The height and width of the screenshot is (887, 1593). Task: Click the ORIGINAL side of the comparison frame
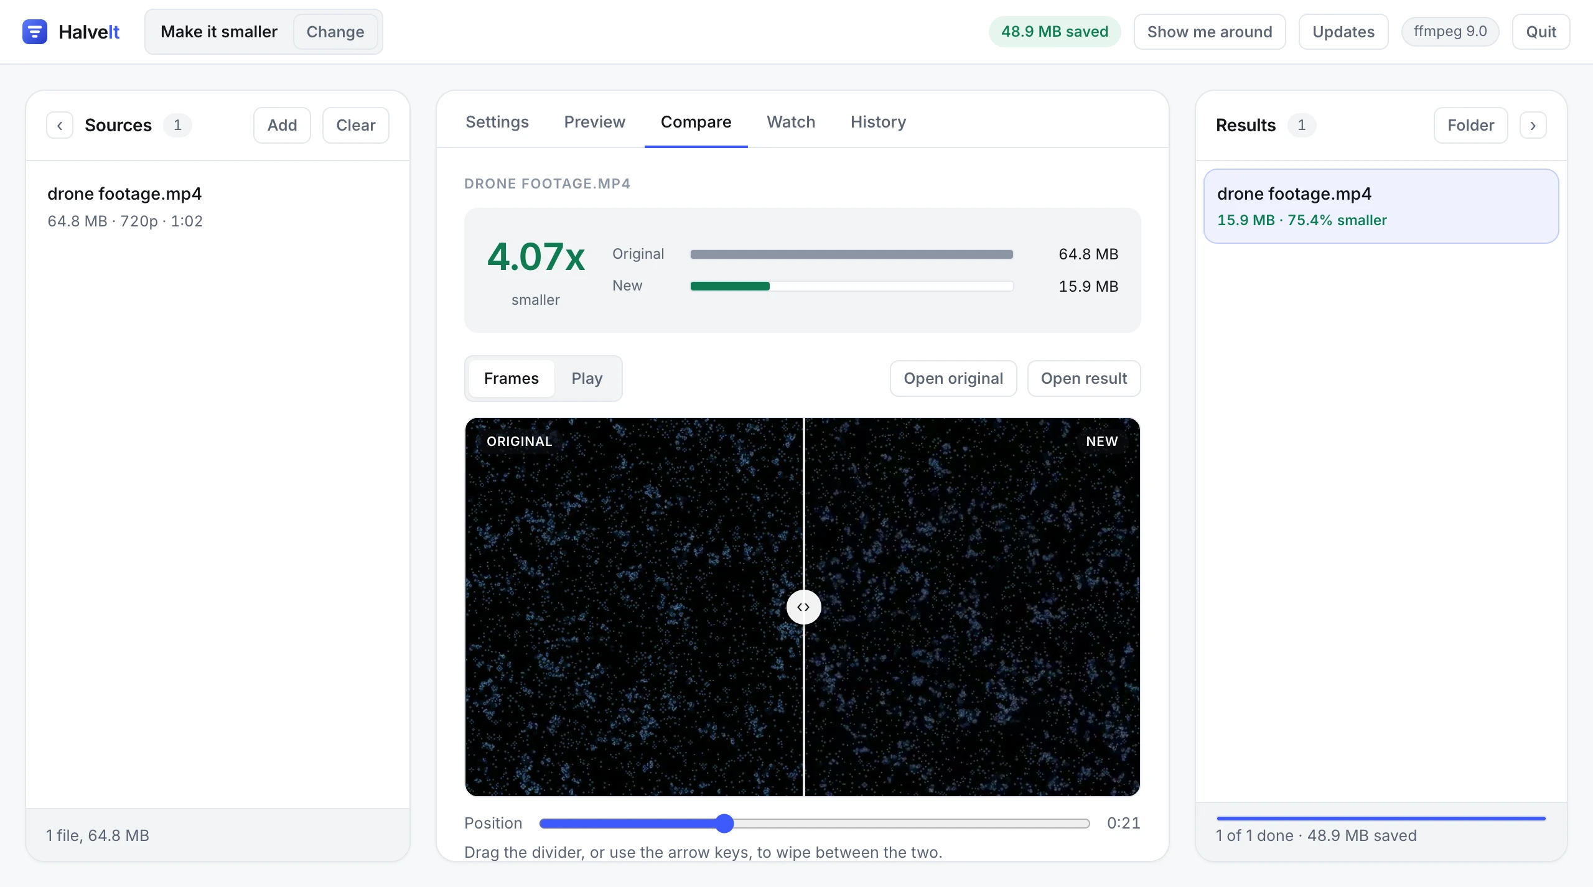pyautogui.click(x=633, y=607)
